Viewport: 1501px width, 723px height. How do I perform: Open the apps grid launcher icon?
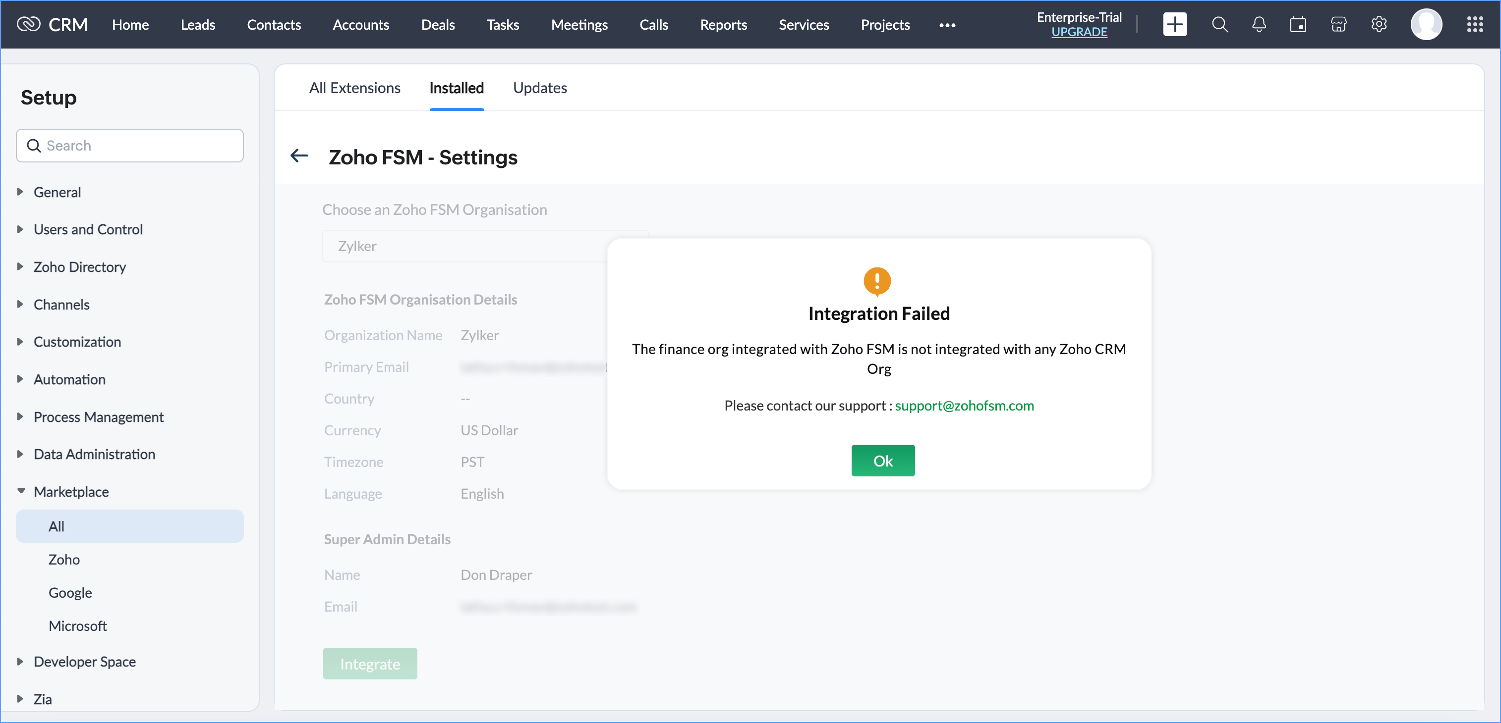tap(1475, 24)
